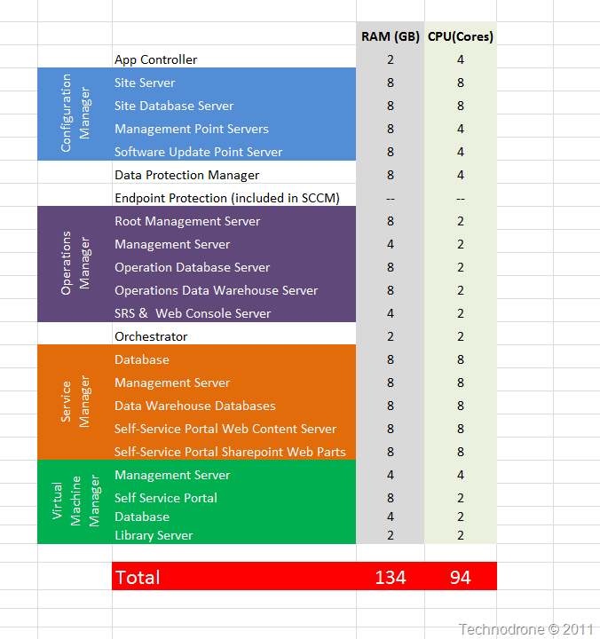Click SRS & Web Console Server cell
This screenshot has width=600, height=639.
pyautogui.click(x=234, y=311)
